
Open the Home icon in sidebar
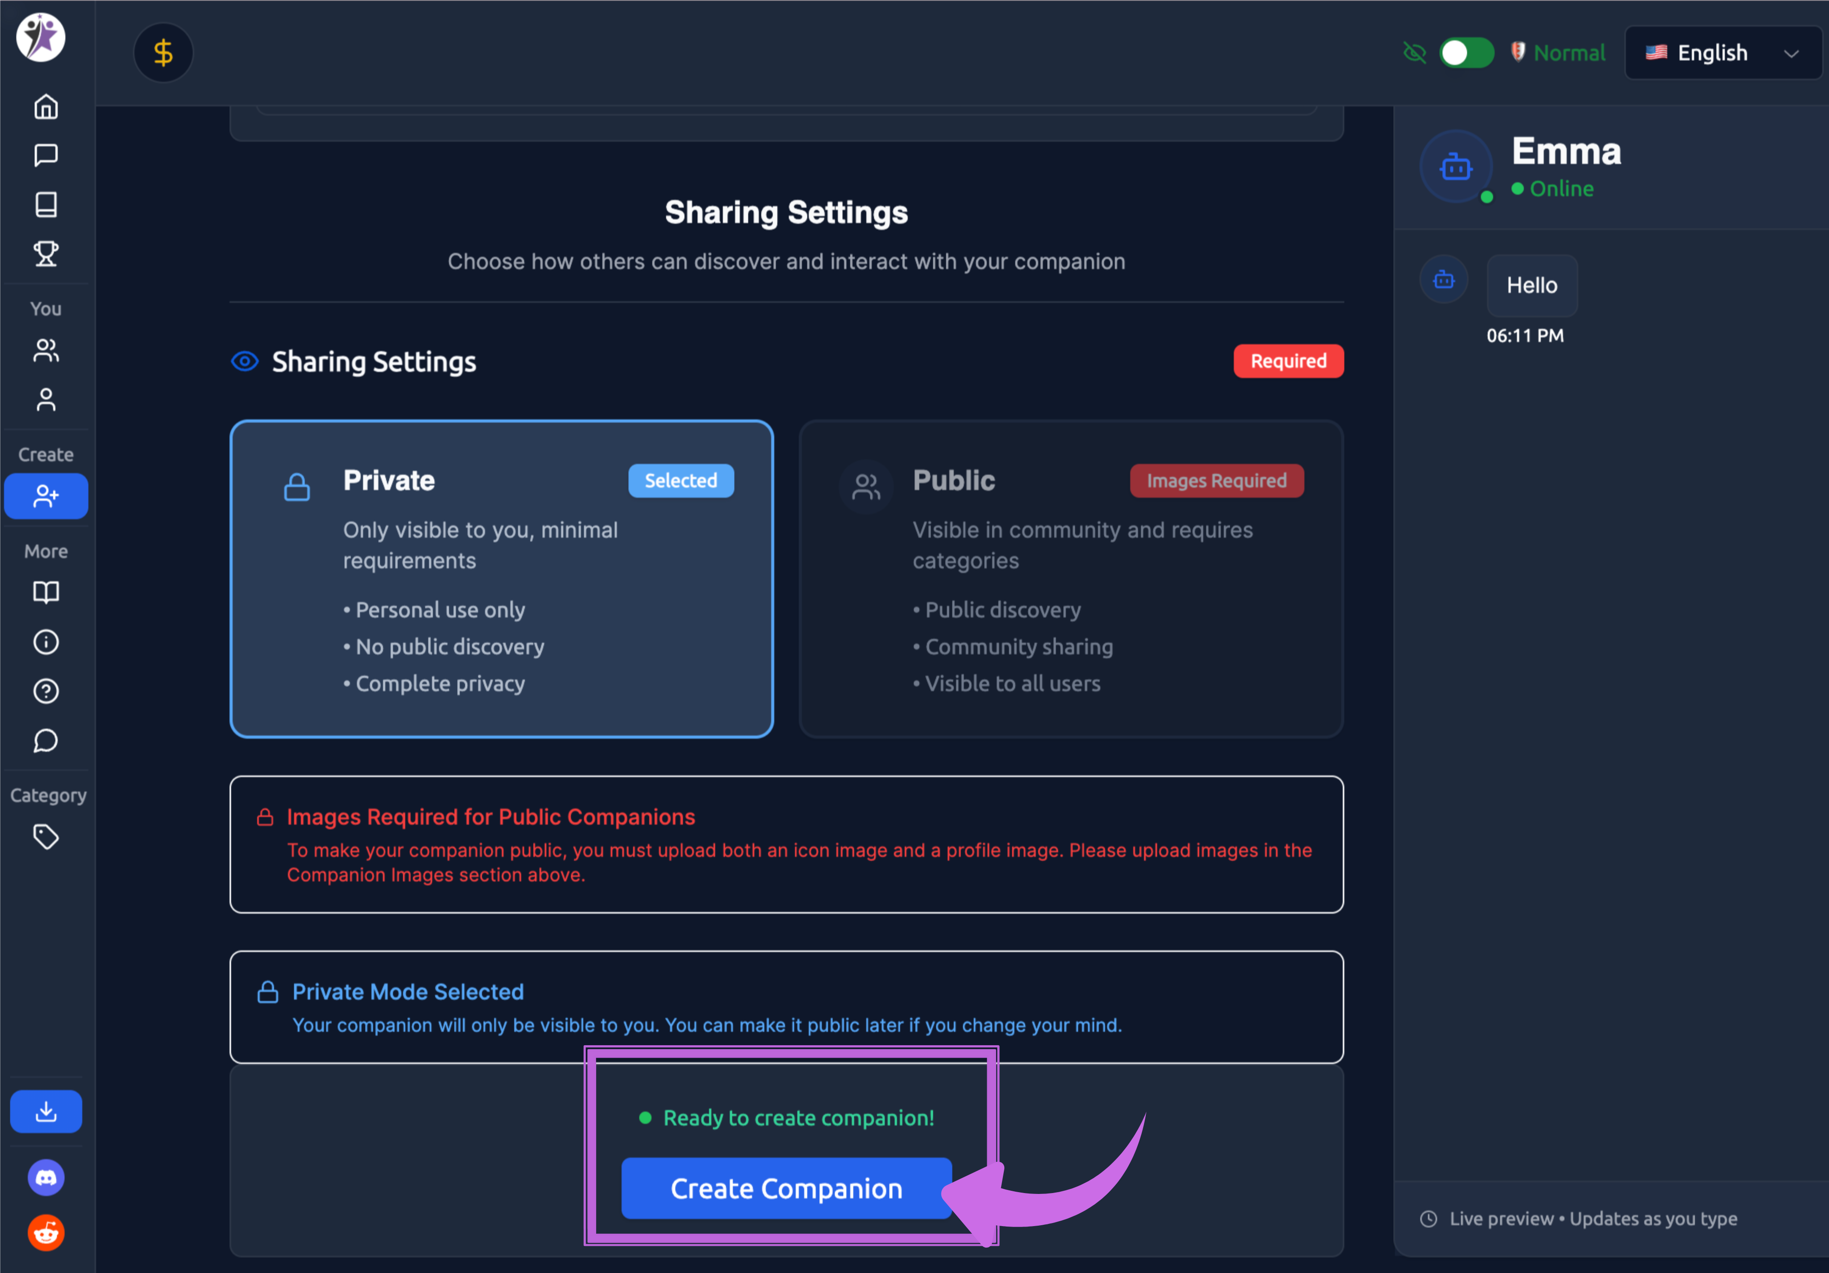(46, 106)
